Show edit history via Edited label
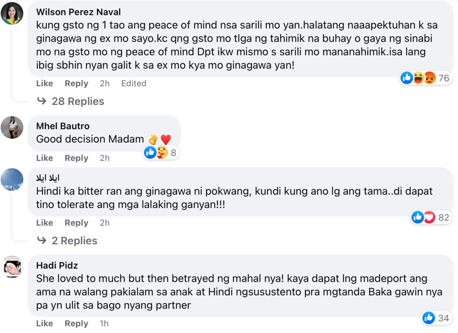 [x=133, y=83]
